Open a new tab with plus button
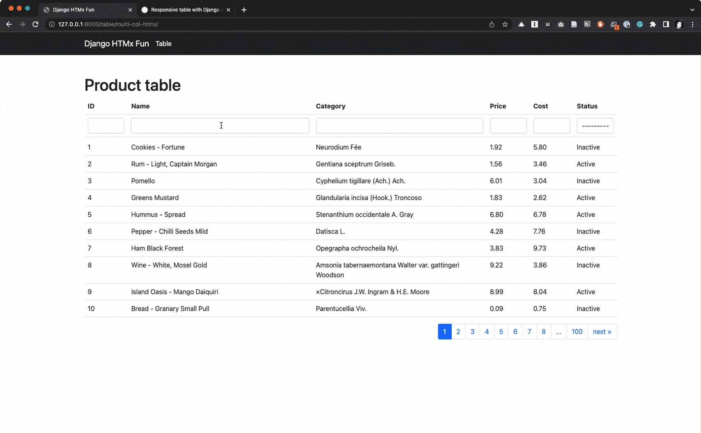Screen dimensions: 701x433 [x=244, y=10]
